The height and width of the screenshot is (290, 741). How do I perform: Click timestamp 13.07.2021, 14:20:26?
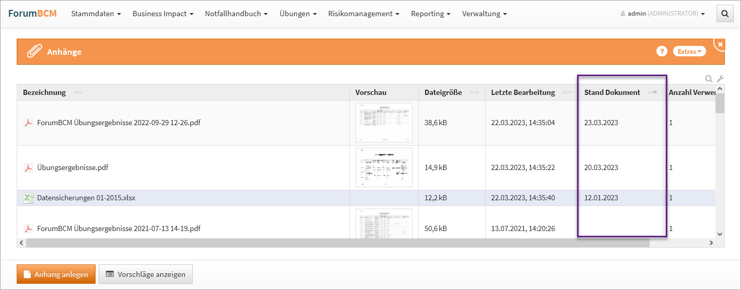pyautogui.click(x=523, y=228)
